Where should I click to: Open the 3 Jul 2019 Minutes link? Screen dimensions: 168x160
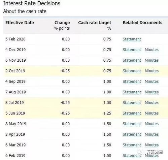[x=152, y=103]
